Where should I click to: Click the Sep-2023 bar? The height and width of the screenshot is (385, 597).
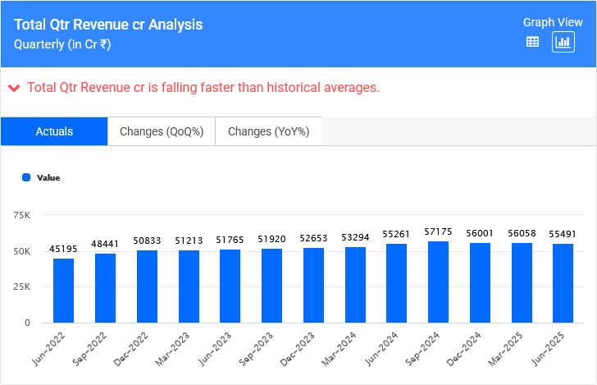[271, 286]
